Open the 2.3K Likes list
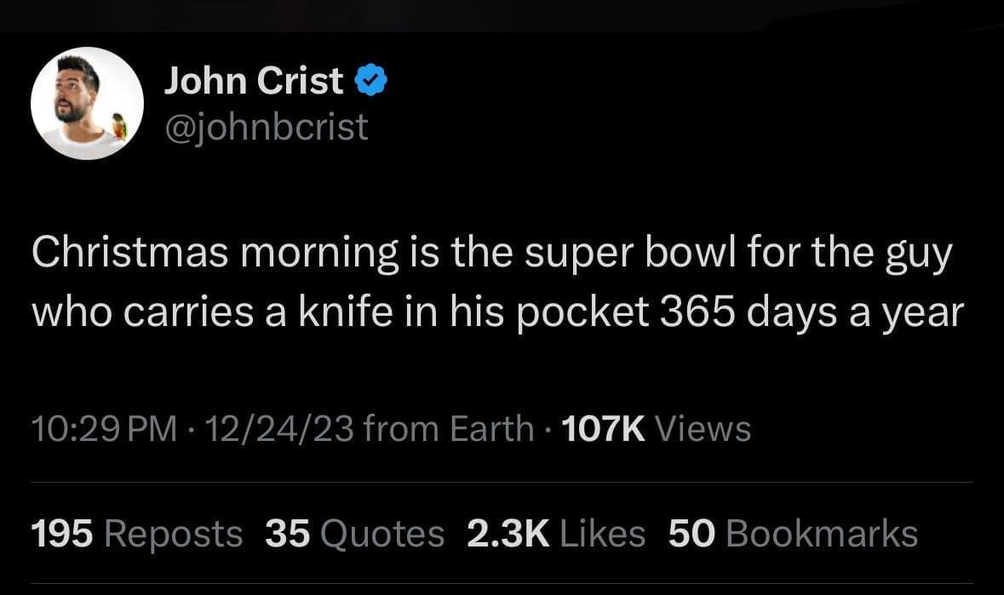This screenshot has width=1004, height=595. [x=555, y=534]
